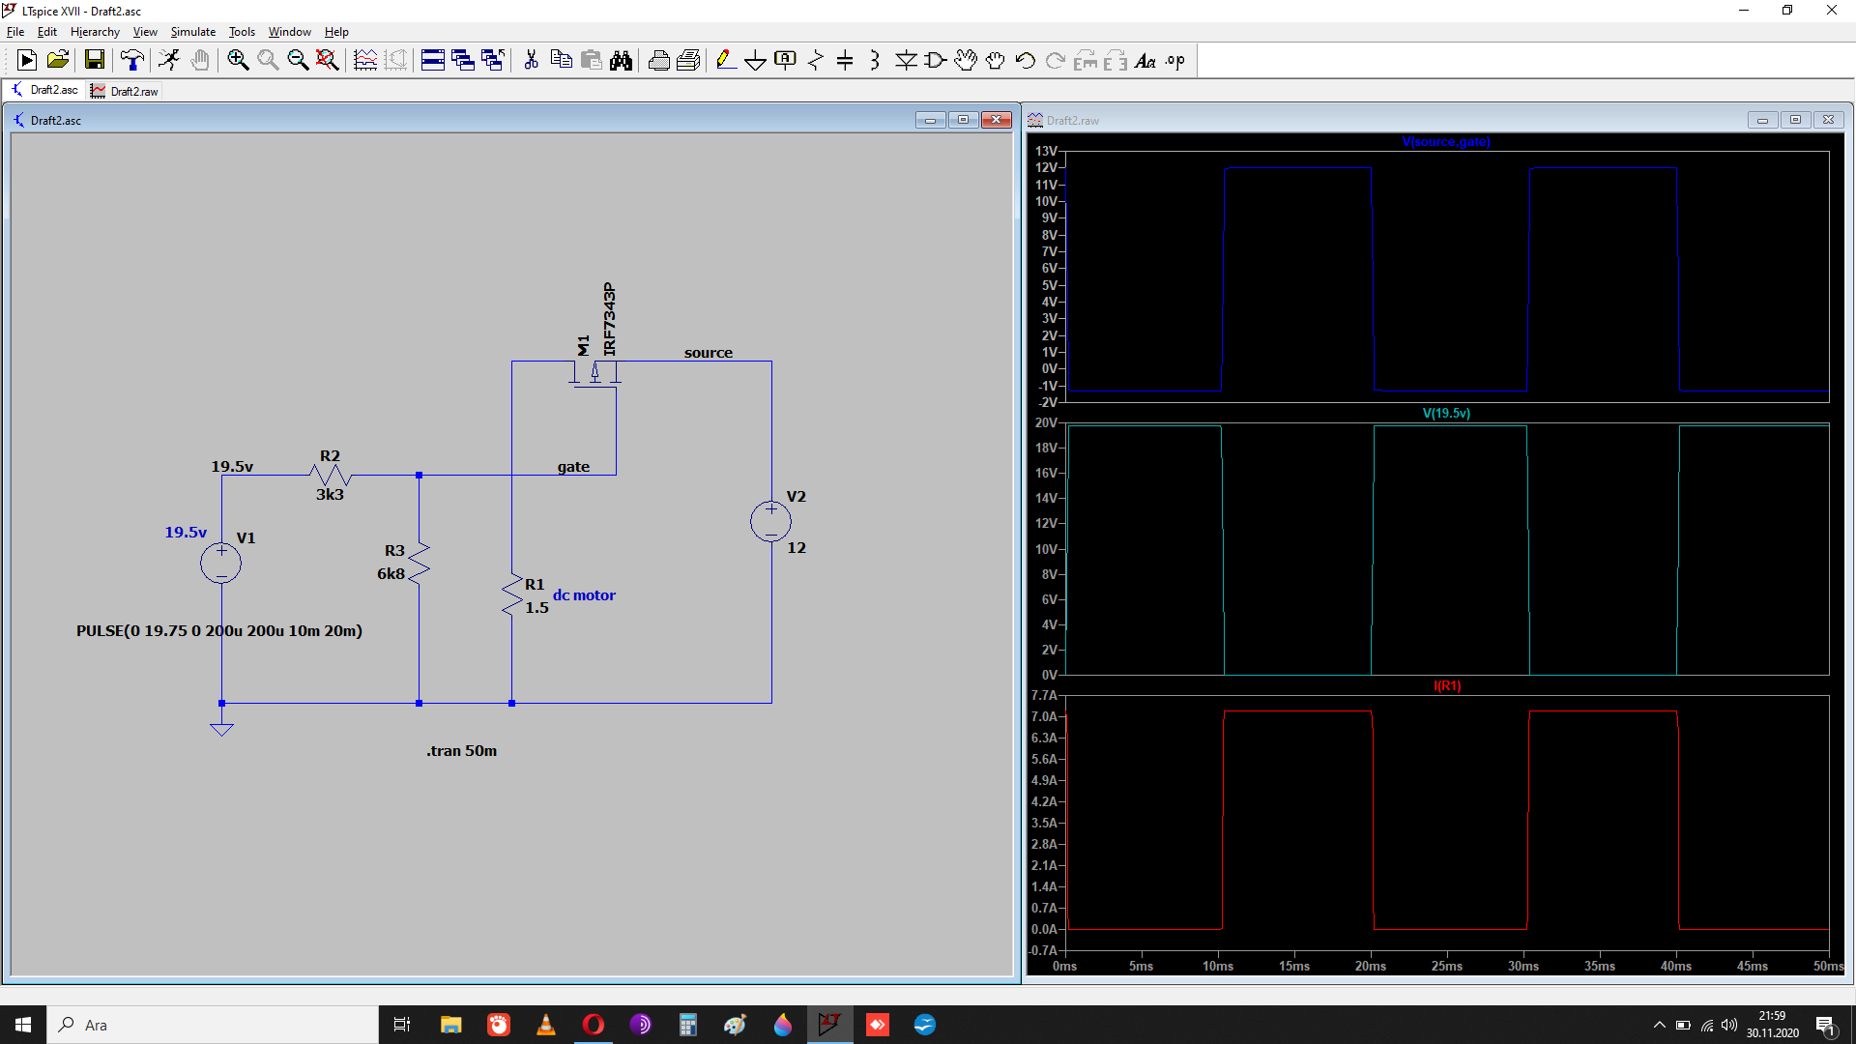Viewport: 1856px width, 1044px height.
Task: Select the diode component tool
Action: click(906, 60)
